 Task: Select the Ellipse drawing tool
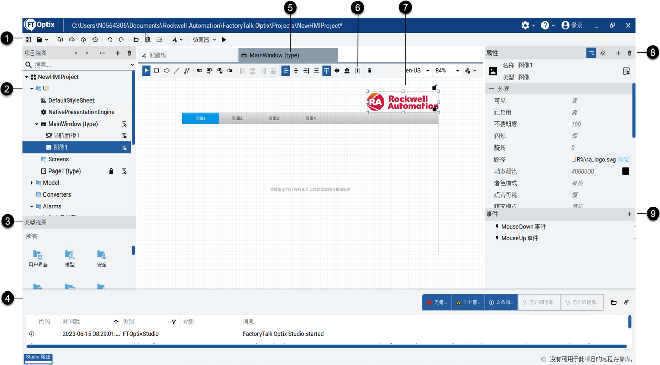pos(167,70)
